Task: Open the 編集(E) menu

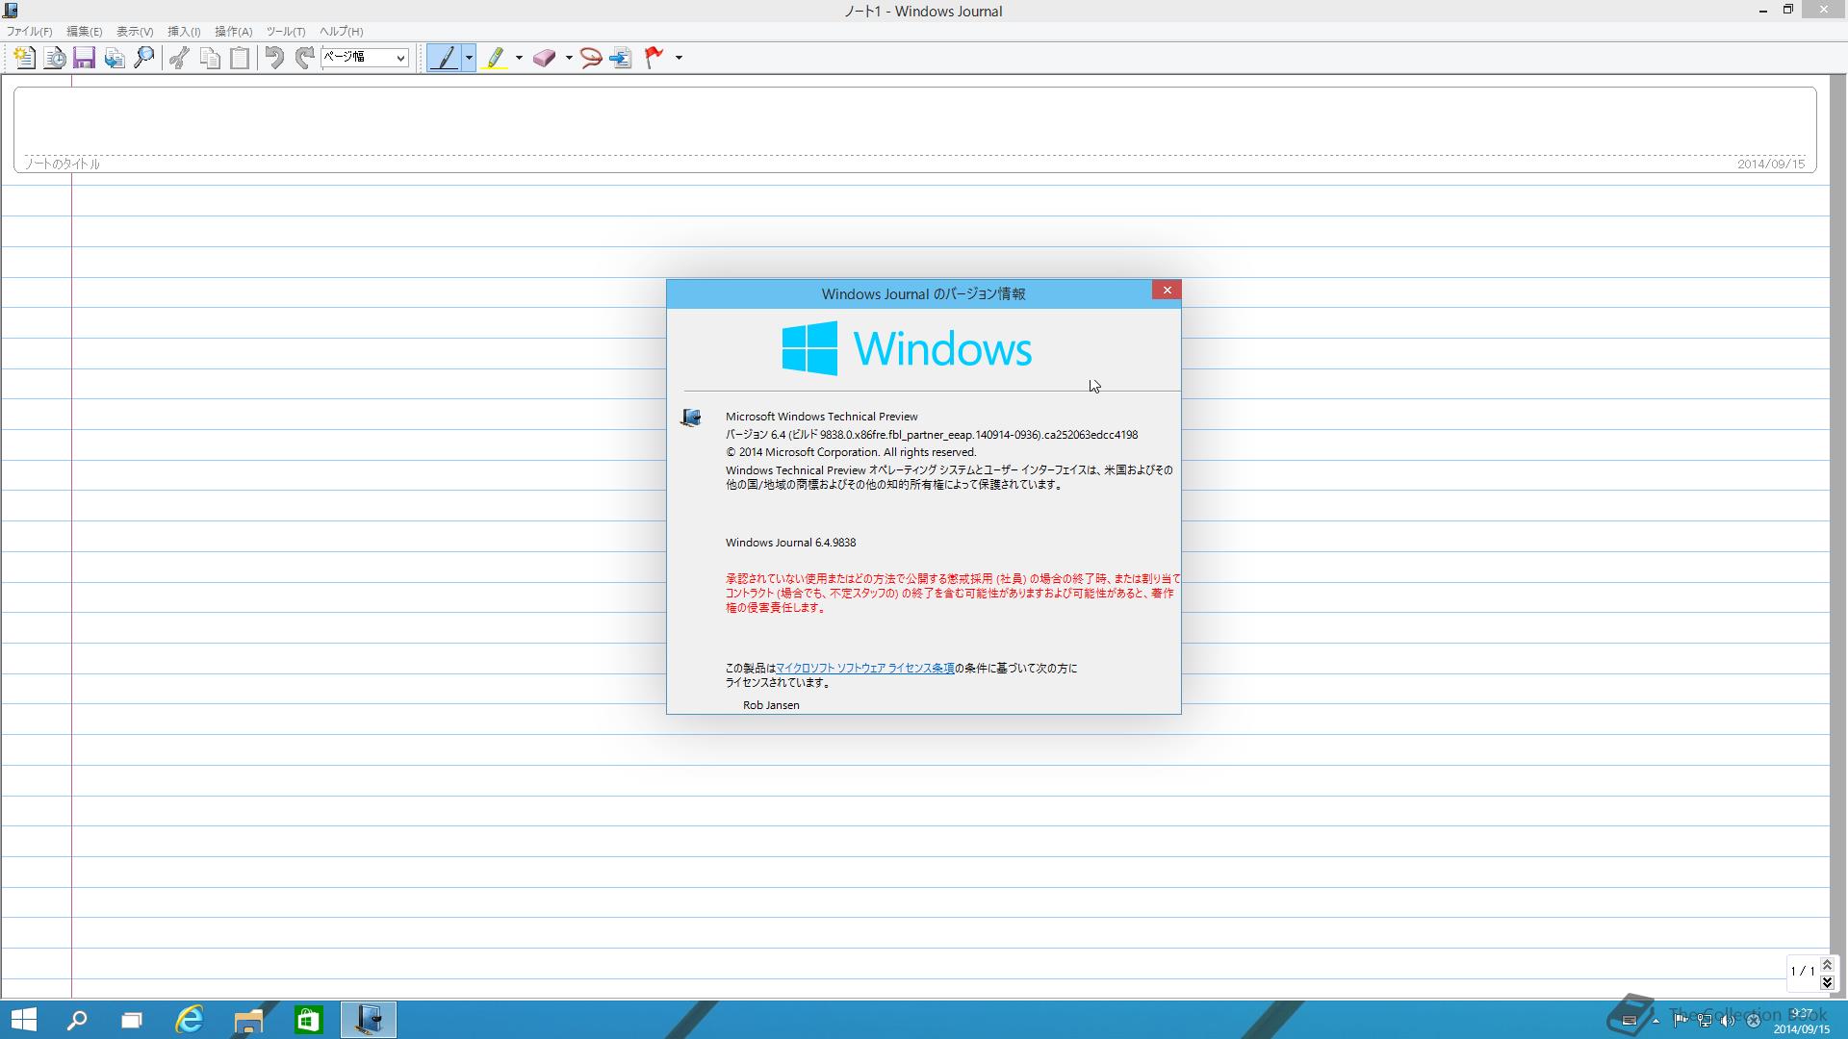Action: tap(84, 32)
